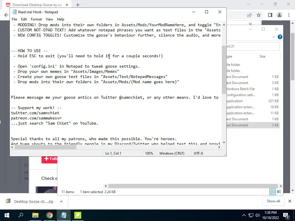Open Chrome three-dot menu
295x221 pixels.
(289, 15)
